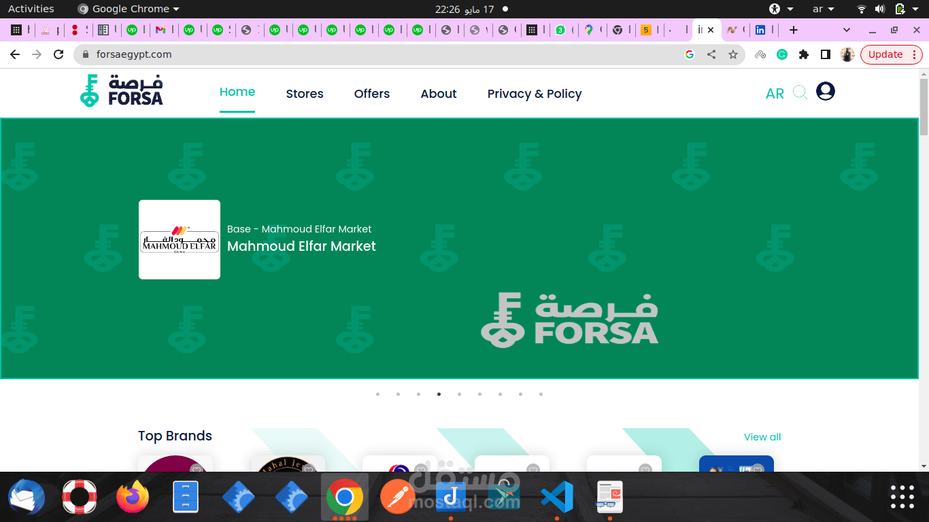Open the Google Chrome app menu in top bar
The width and height of the screenshot is (929, 522).
[x=129, y=9]
